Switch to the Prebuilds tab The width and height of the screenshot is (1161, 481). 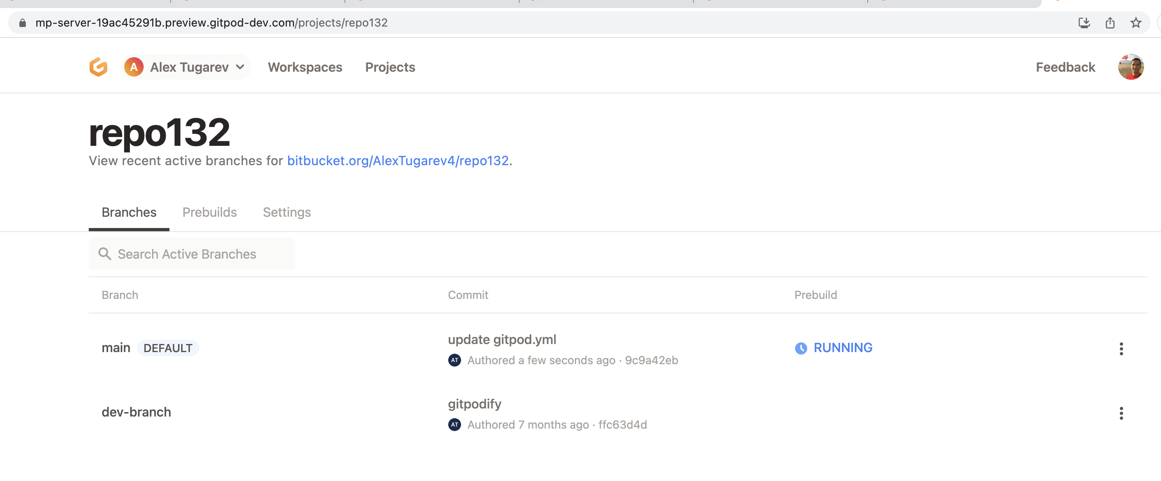pyautogui.click(x=210, y=212)
